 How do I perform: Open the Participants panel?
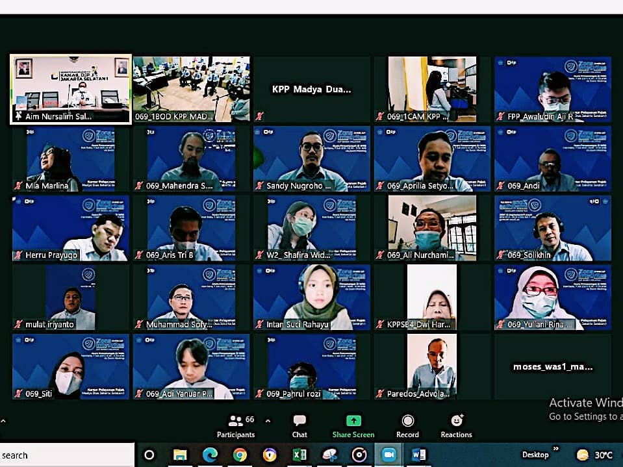click(x=236, y=426)
